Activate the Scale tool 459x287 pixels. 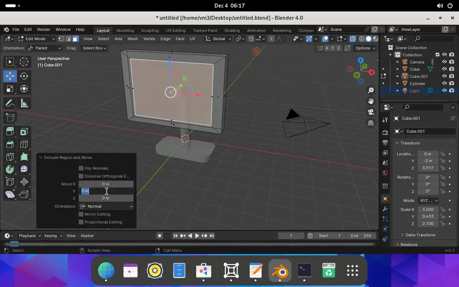(10, 89)
